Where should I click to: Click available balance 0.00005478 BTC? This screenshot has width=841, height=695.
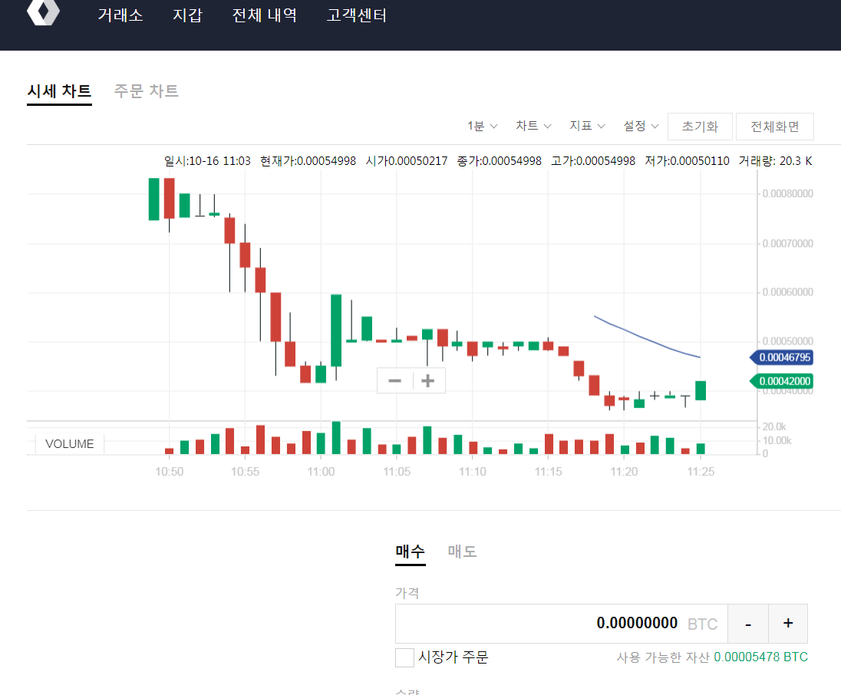pyautogui.click(x=760, y=657)
